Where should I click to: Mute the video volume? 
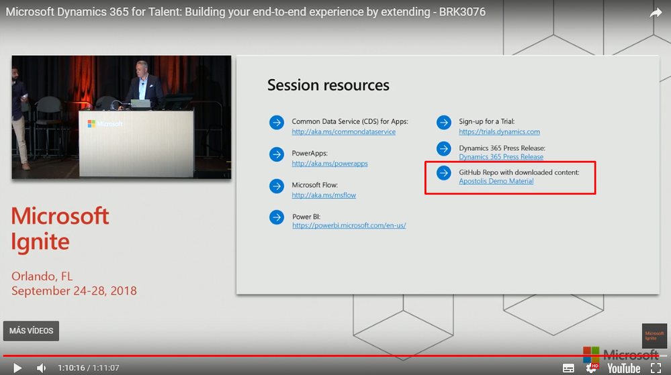41,368
